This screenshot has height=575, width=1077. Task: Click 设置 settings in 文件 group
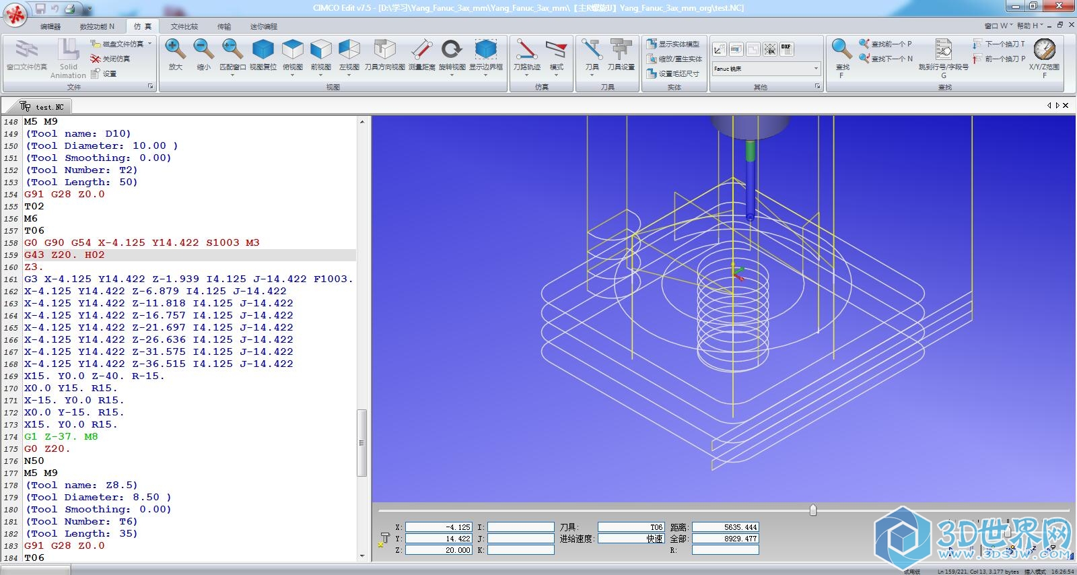[x=104, y=73]
